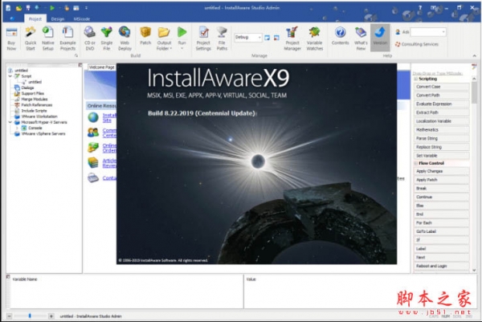This screenshot has height=322, width=482.
Task: Collapse the ribbon using the chevron
Action: click(474, 55)
